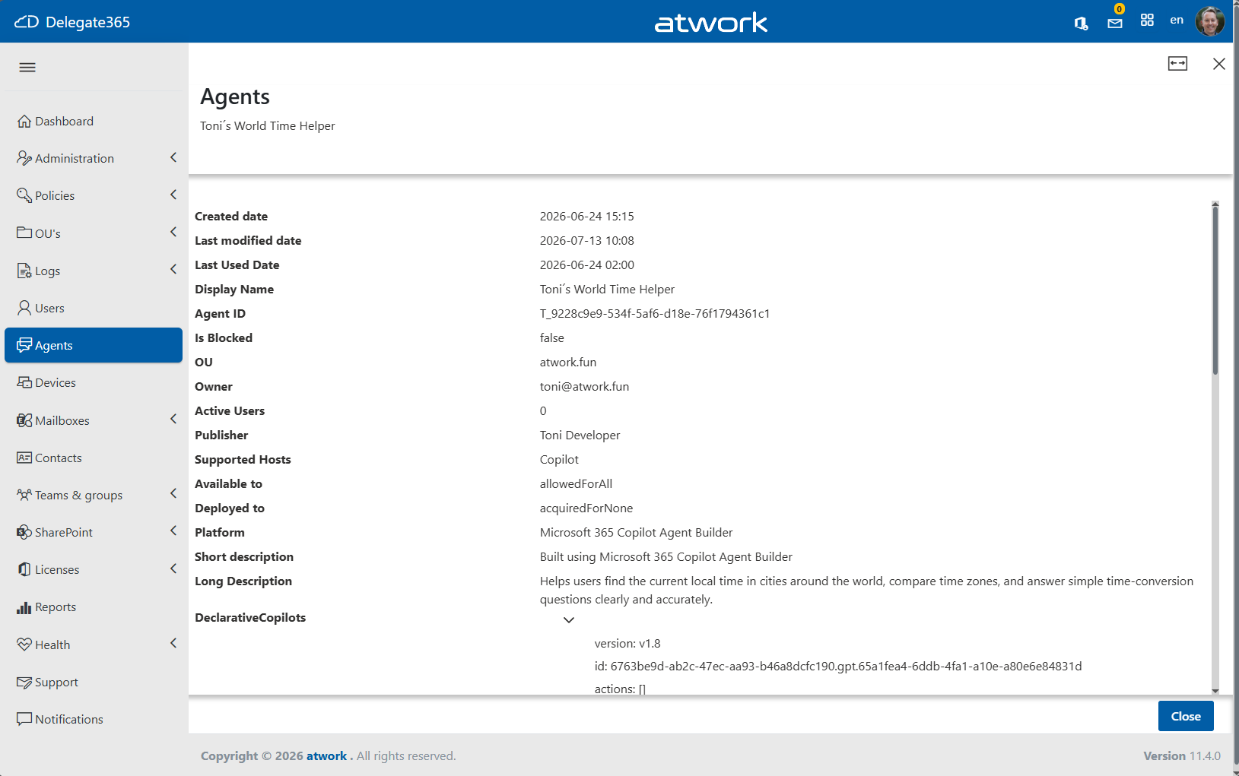Click the Health heart icon

point(24,645)
